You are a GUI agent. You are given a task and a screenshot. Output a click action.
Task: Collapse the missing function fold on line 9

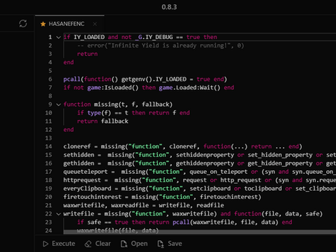59,105
